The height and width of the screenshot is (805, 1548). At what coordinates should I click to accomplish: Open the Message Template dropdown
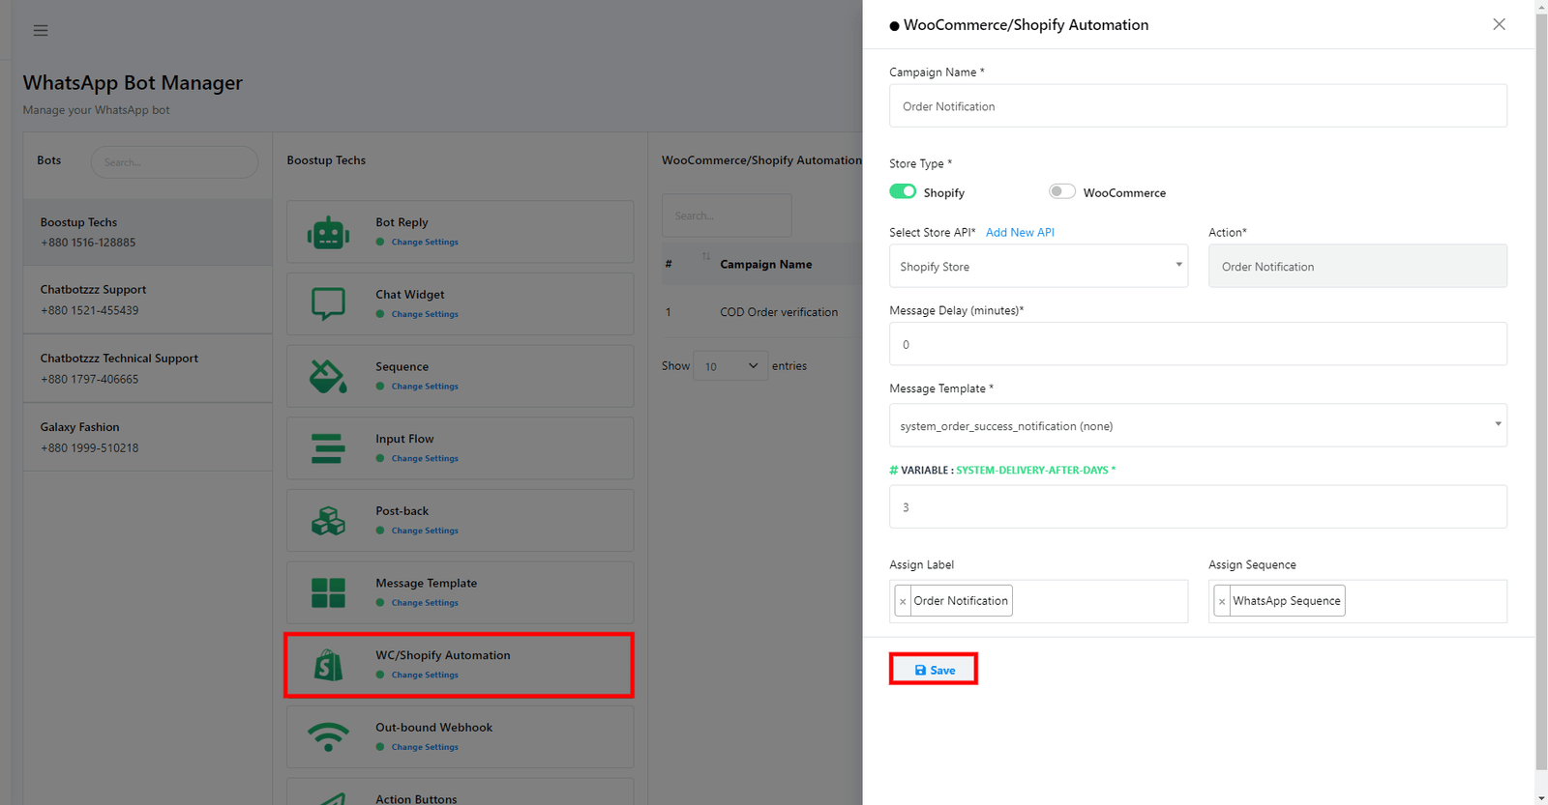[x=1198, y=425]
